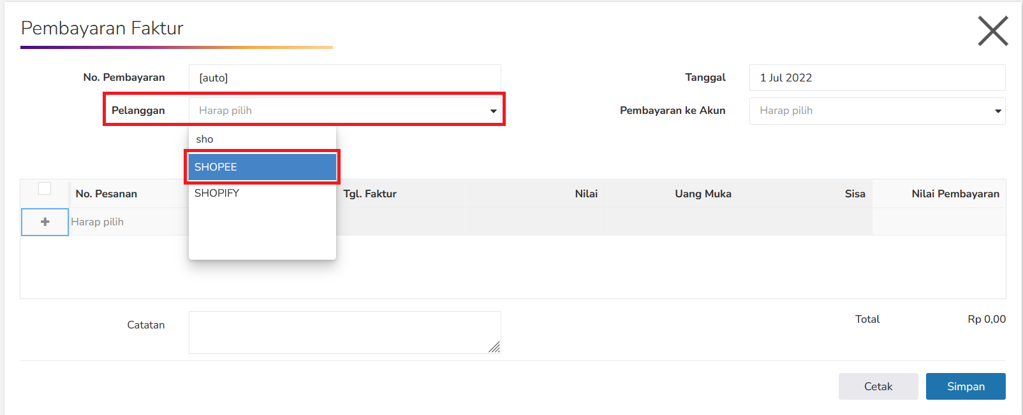Click the Catatan notes textarea

point(344,332)
